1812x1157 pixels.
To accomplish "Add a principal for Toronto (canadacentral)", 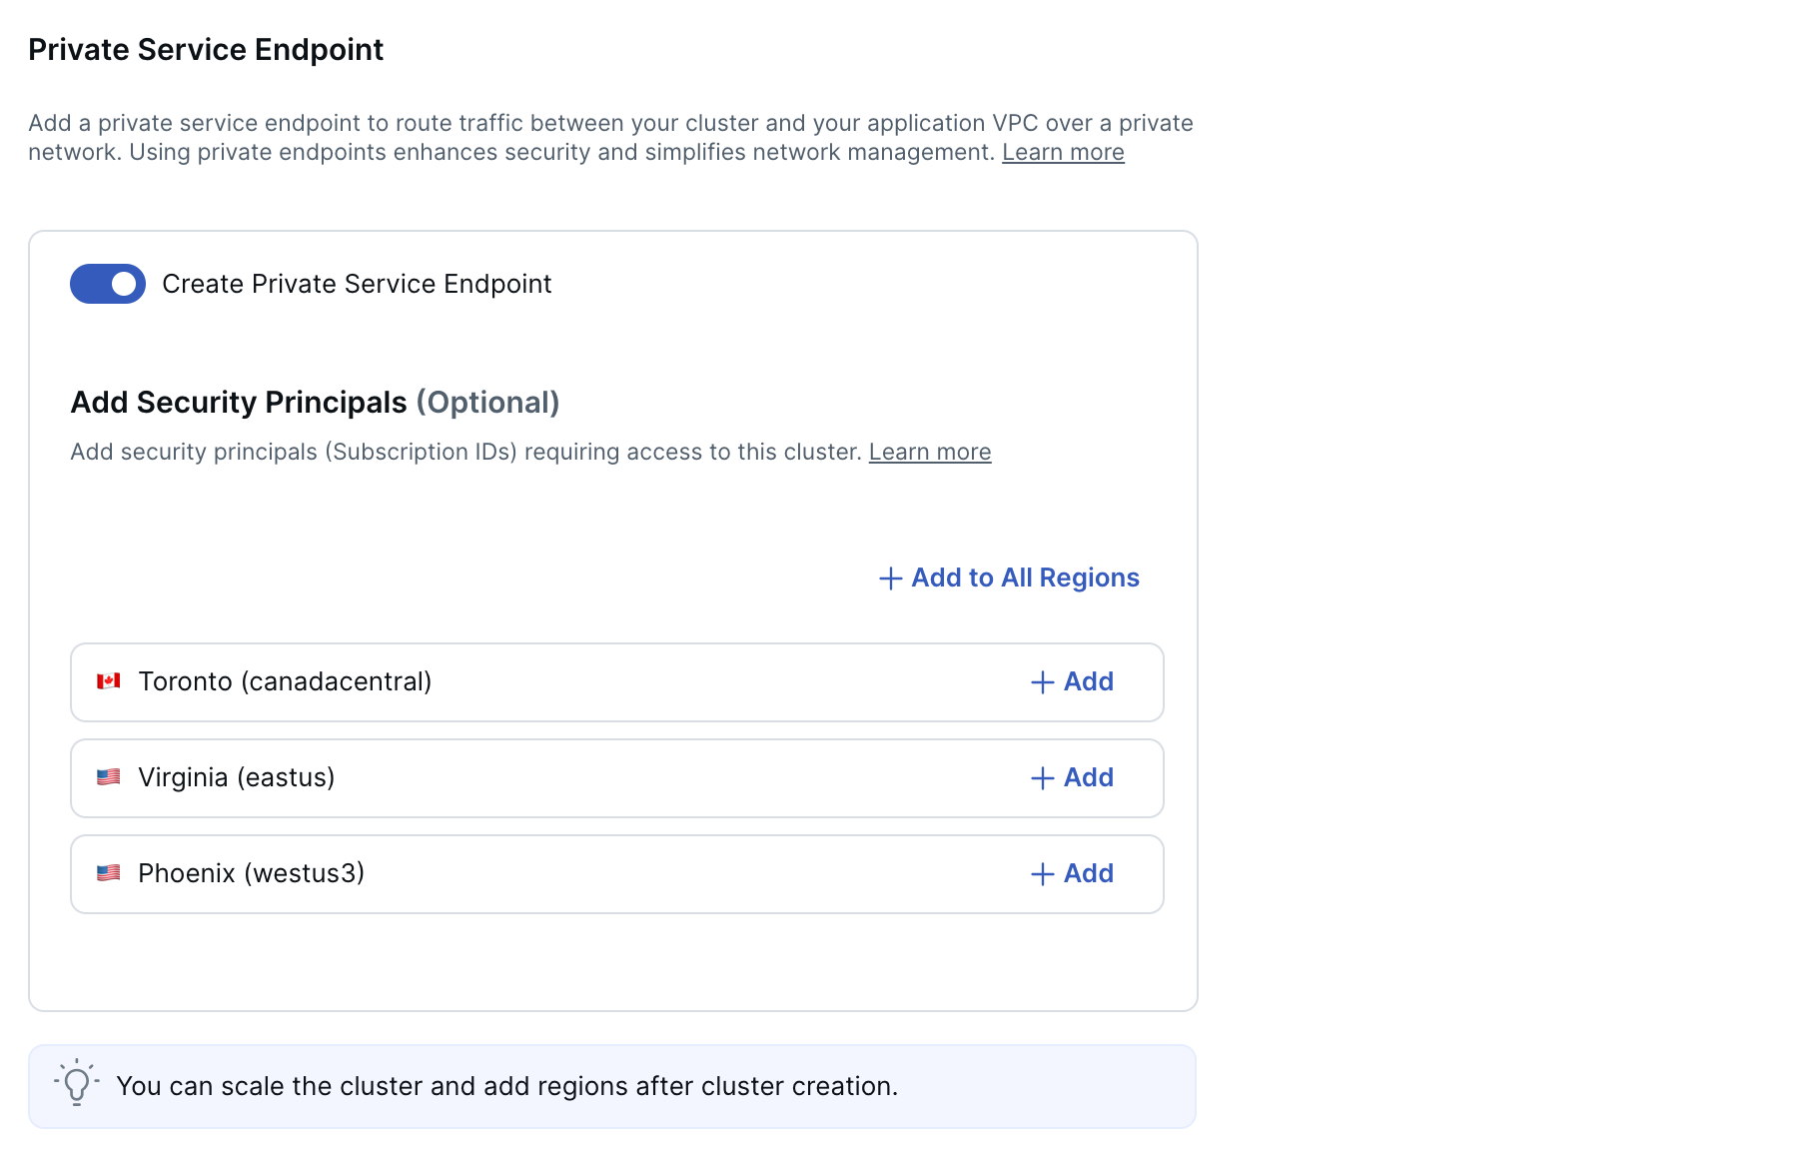I will click(x=1071, y=681).
